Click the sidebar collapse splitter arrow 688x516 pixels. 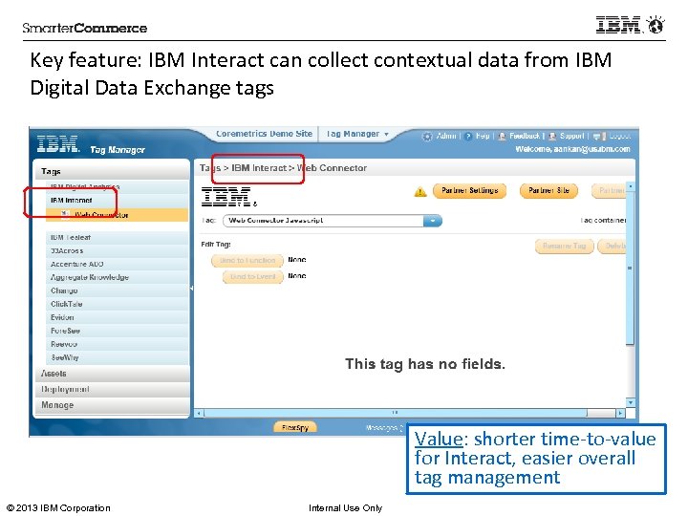(191, 289)
